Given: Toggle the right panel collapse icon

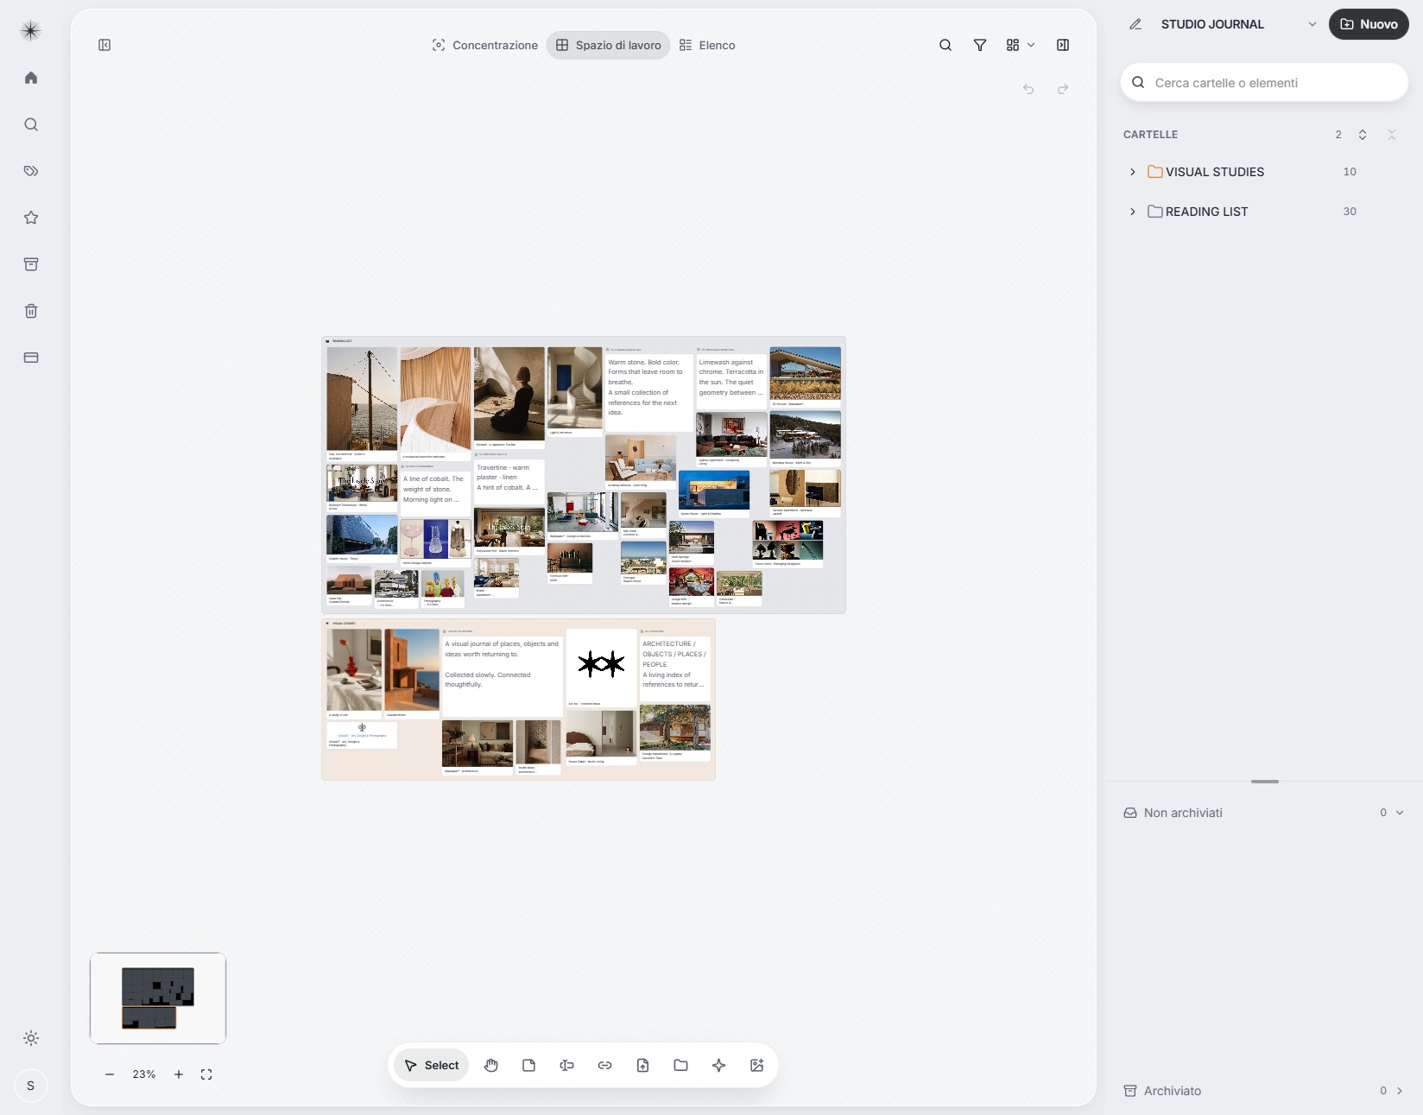Looking at the screenshot, I should point(1063,45).
